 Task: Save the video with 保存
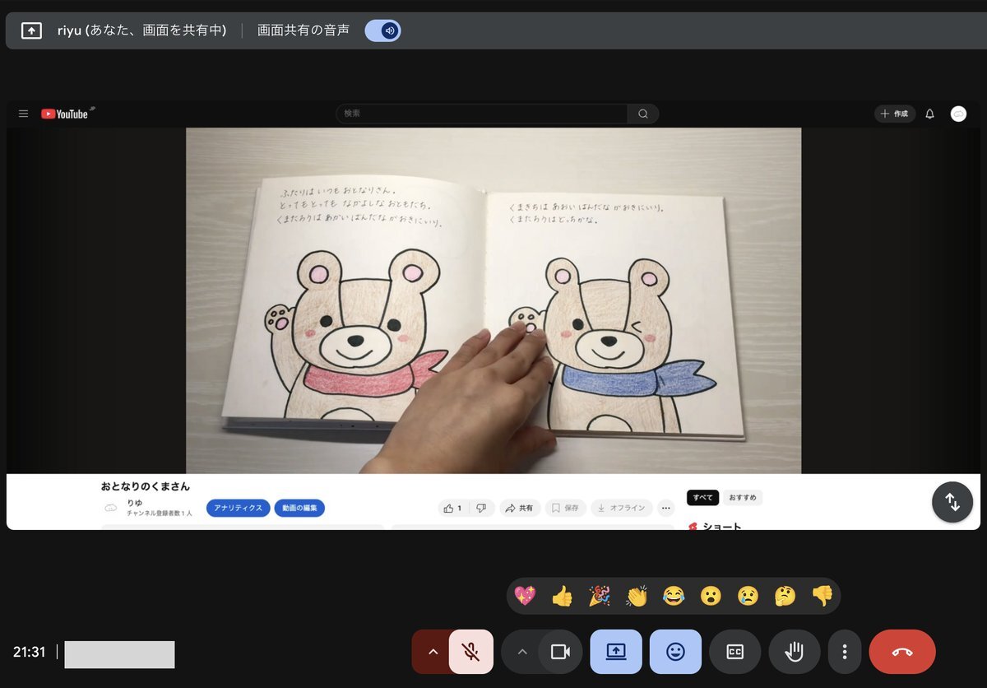[x=565, y=508]
